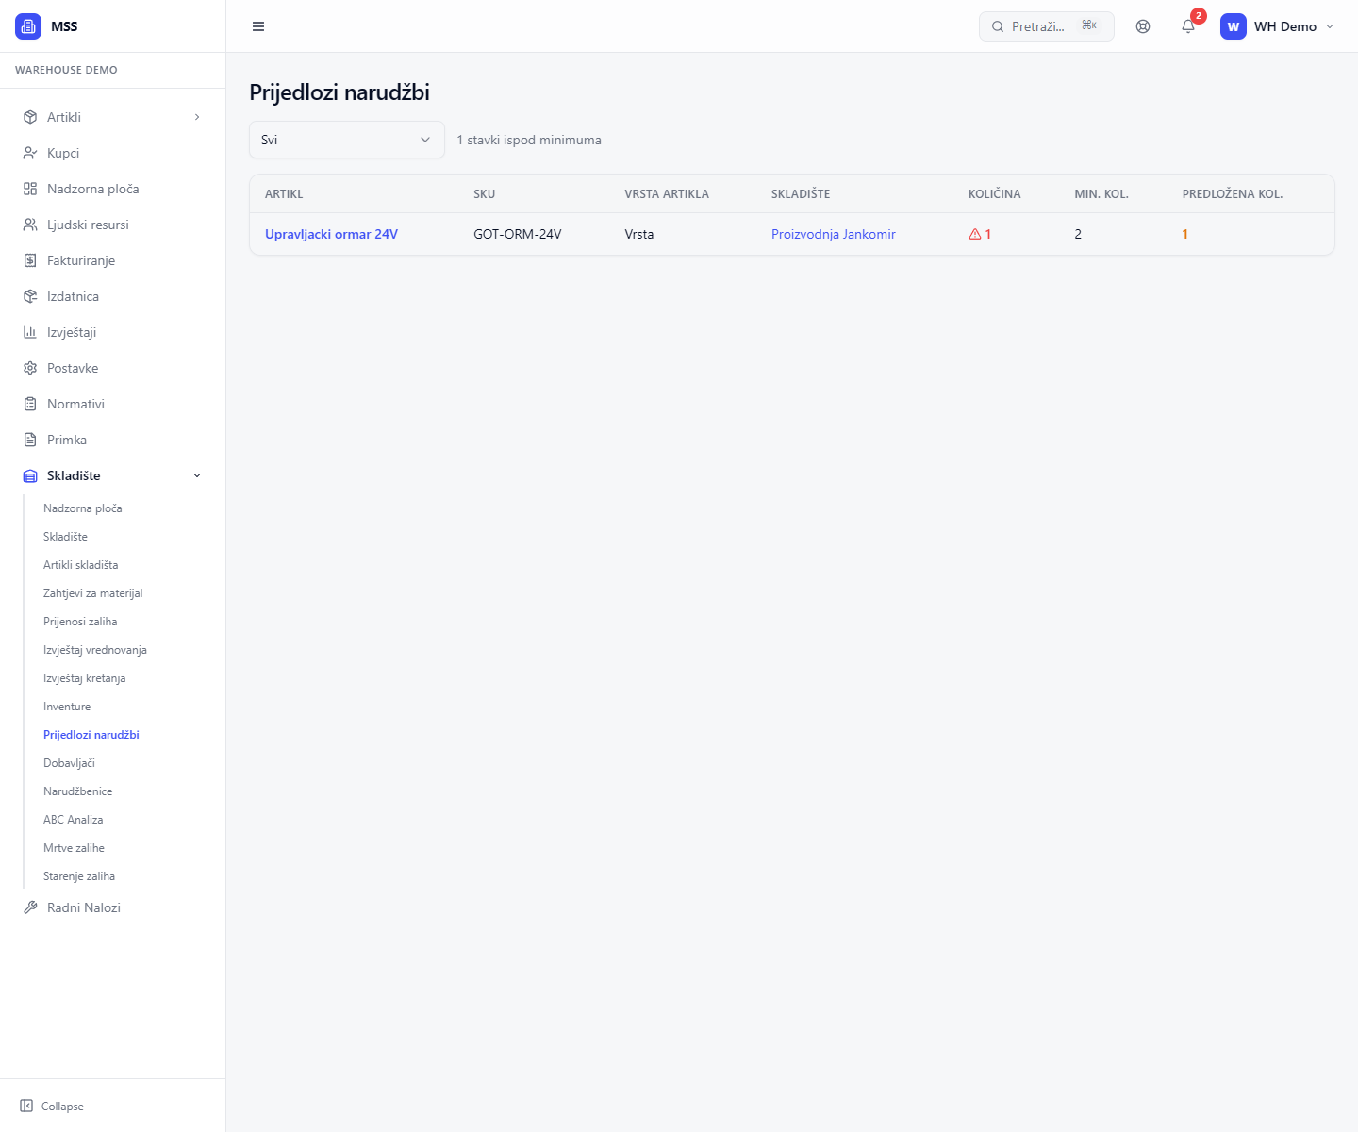Open the Proizvodnja Jankomir warehouse link
Image resolution: width=1358 pixels, height=1132 pixels.
pyautogui.click(x=833, y=234)
